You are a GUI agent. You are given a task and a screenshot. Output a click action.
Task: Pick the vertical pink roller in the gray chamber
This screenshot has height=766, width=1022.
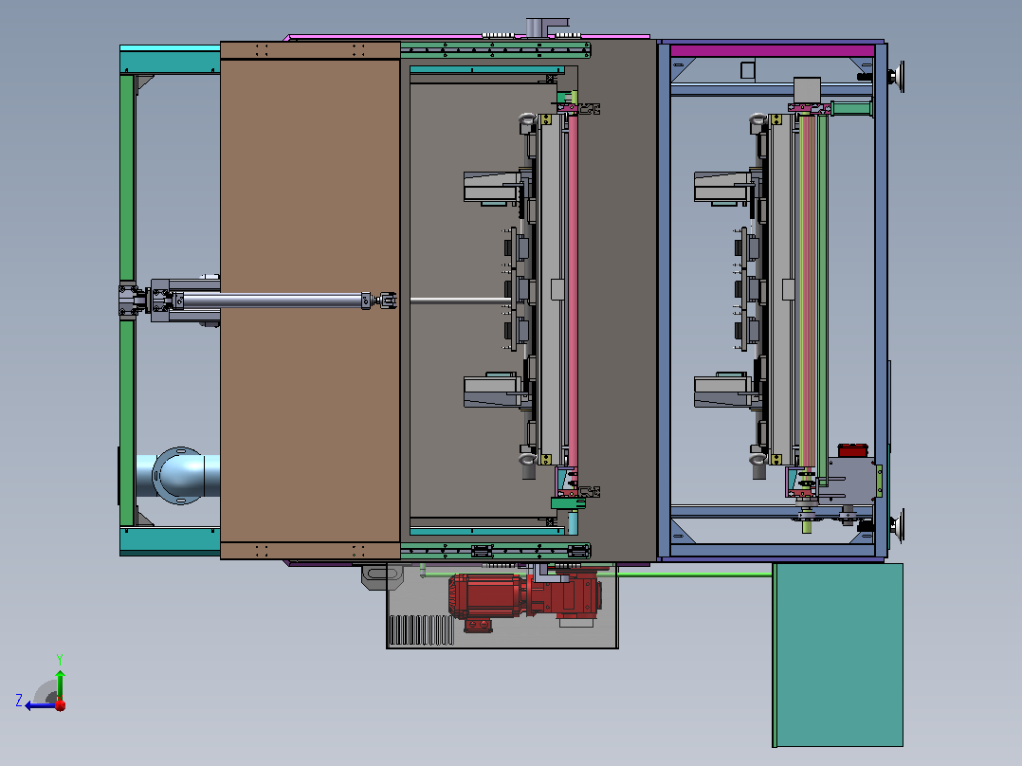coord(573,291)
